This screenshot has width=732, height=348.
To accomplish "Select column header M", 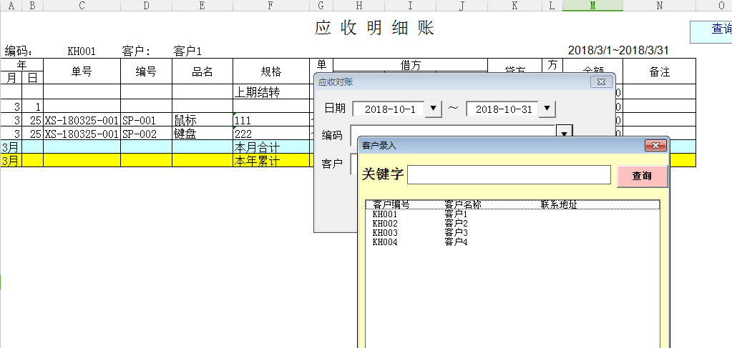I will click(592, 6).
